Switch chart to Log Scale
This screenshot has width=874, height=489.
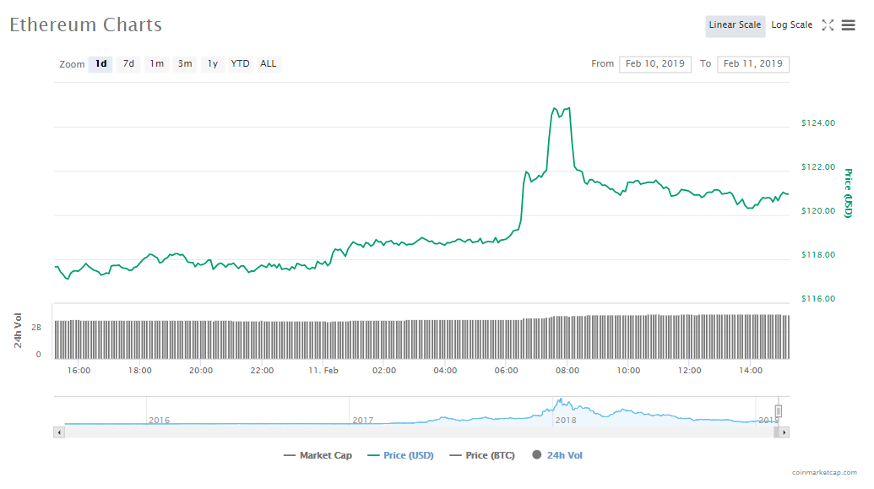click(791, 25)
